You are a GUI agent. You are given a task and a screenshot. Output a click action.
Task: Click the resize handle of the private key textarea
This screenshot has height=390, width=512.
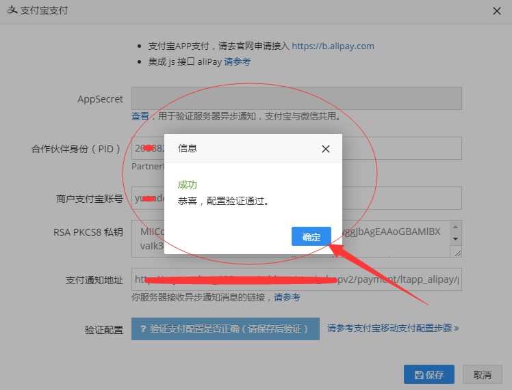point(457,253)
